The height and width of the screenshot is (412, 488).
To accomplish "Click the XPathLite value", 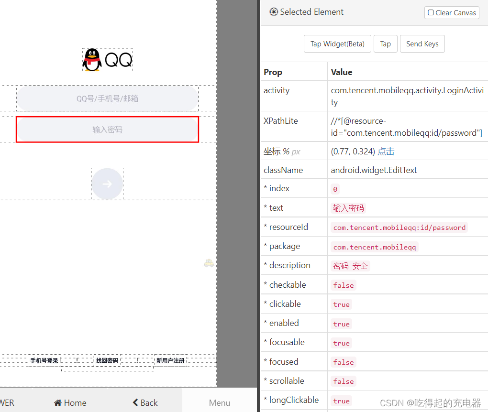I will [407, 127].
